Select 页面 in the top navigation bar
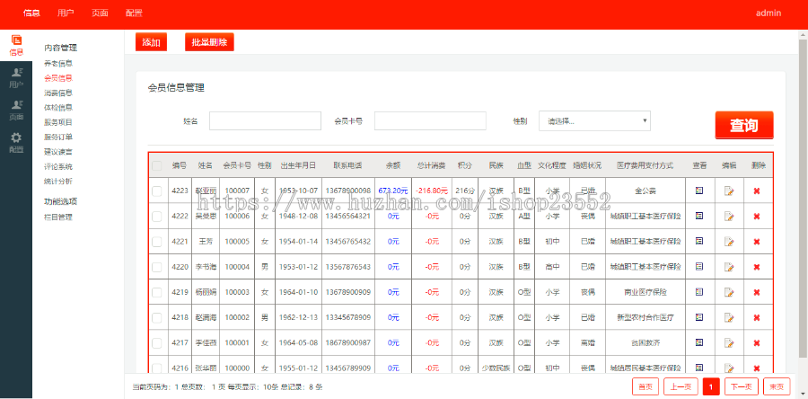 pos(100,13)
